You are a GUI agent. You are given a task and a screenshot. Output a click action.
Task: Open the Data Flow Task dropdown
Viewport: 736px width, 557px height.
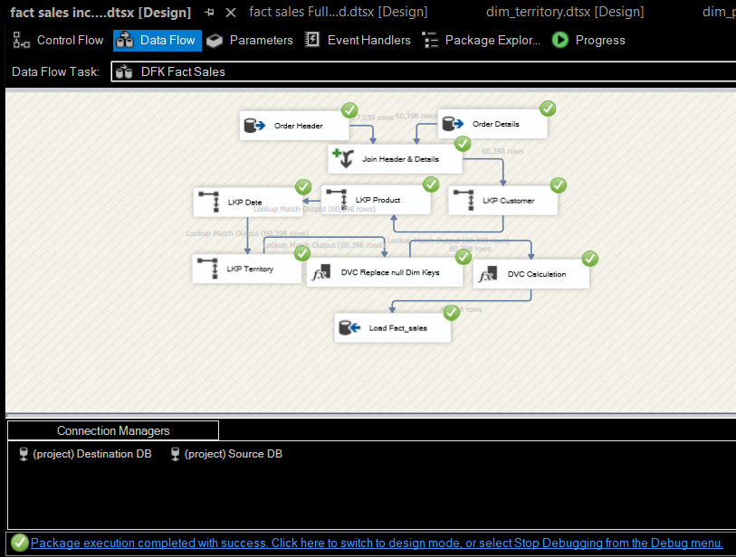click(x=421, y=71)
